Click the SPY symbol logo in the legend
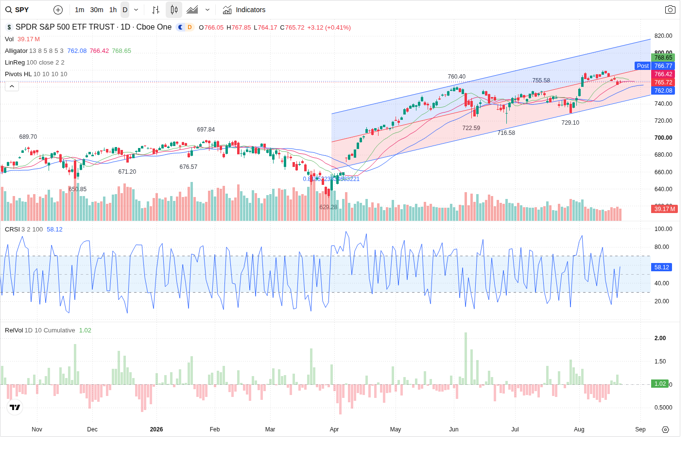Viewport: 690px width, 461px height. coord(9,27)
